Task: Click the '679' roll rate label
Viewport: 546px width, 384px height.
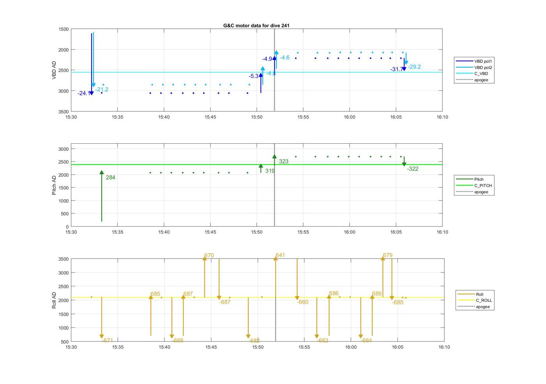Action: point(388,255)
